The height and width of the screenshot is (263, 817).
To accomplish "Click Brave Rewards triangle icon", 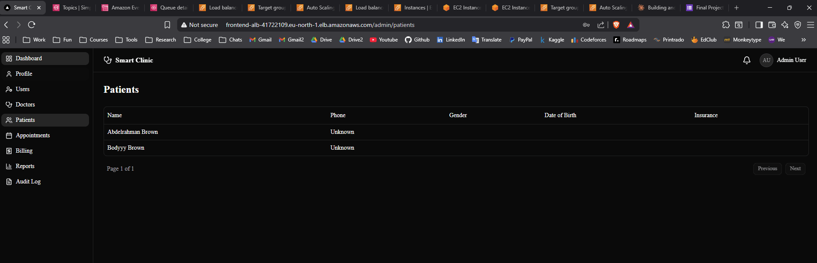I will point(630,25).
